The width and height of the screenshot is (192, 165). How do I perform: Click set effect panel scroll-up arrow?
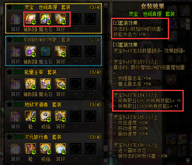point(188,21)
